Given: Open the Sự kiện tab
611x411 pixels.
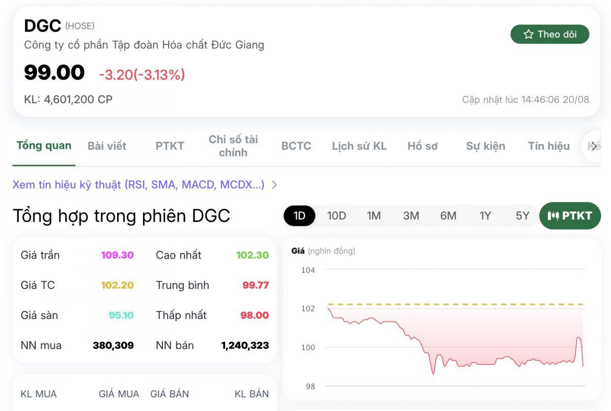Looking at the screenshot, I should tap(485, 146).
